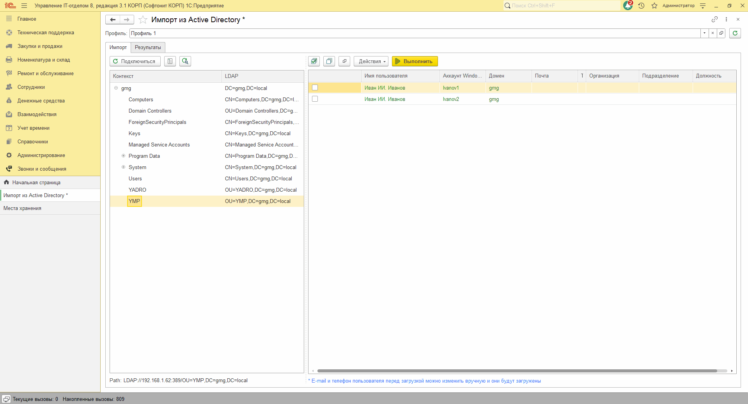Click the Подключиться button
748x404 pixels.
coord(135,61)
